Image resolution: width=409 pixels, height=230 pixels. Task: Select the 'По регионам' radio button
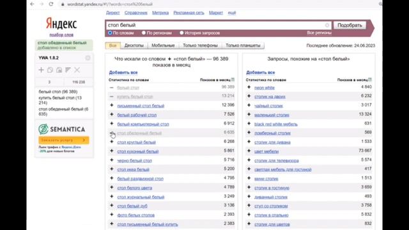click(144, 33)
